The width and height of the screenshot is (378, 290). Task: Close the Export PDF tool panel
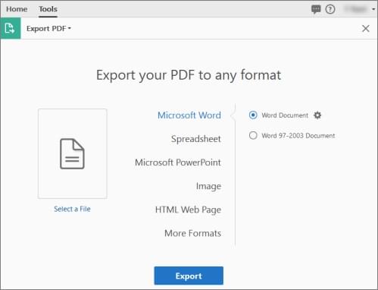(366, 28)
